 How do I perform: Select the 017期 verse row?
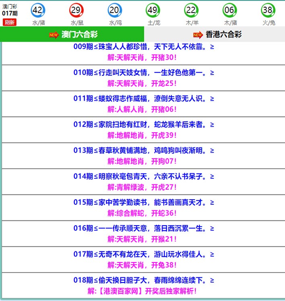click(144, 255)
